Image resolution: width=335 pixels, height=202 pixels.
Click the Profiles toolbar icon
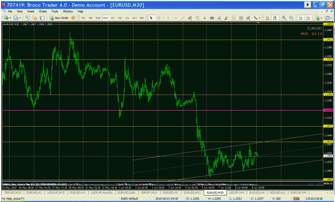point(16,18)
